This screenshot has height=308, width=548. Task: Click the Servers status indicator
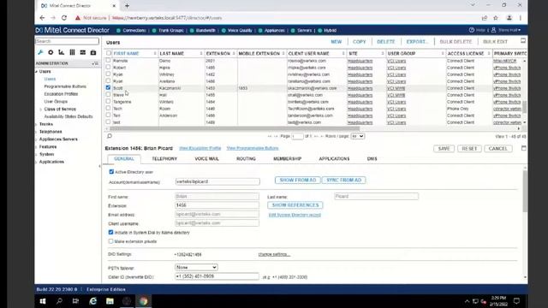(301, 31)
